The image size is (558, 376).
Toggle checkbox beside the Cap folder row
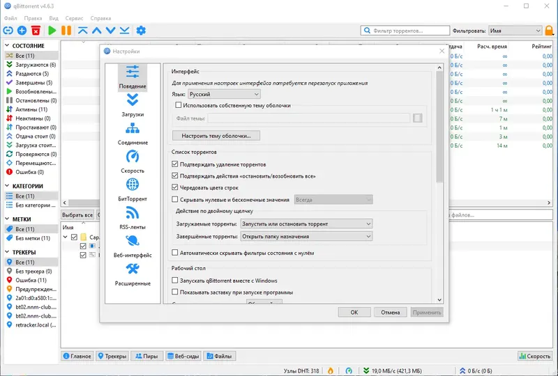click(74, 237)
